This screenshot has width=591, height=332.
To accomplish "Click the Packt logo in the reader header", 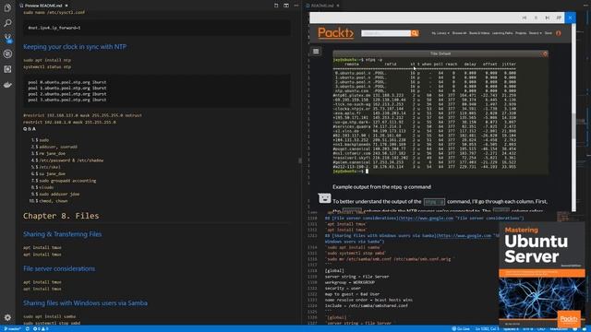I will [335, 33].
